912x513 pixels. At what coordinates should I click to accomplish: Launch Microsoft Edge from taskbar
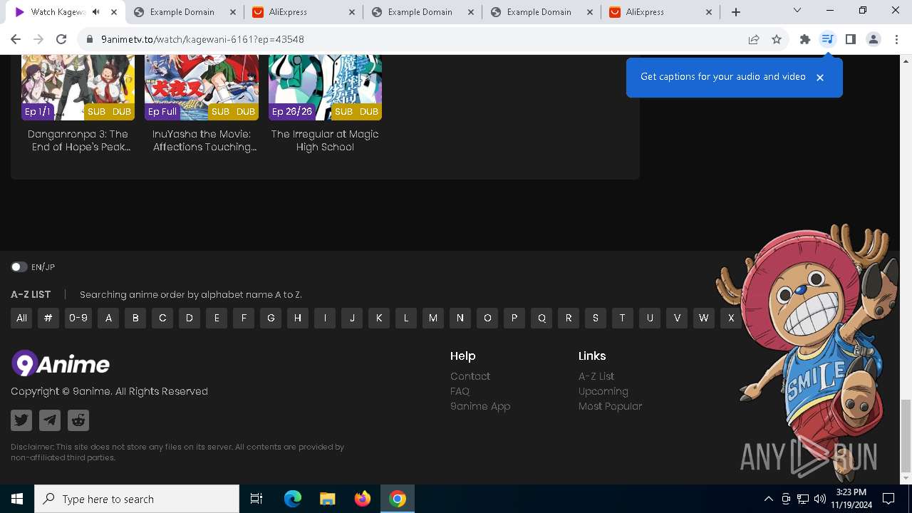[293, 499]
